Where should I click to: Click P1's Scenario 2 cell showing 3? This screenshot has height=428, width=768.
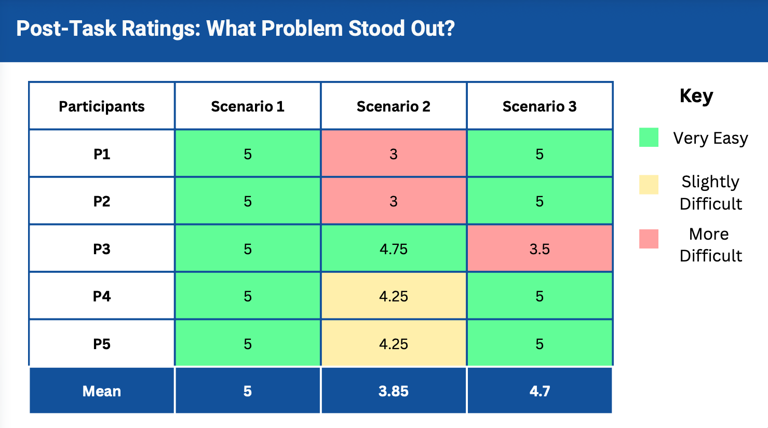(x=394, y=154)
